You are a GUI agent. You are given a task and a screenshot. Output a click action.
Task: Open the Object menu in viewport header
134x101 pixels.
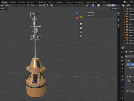8,5
